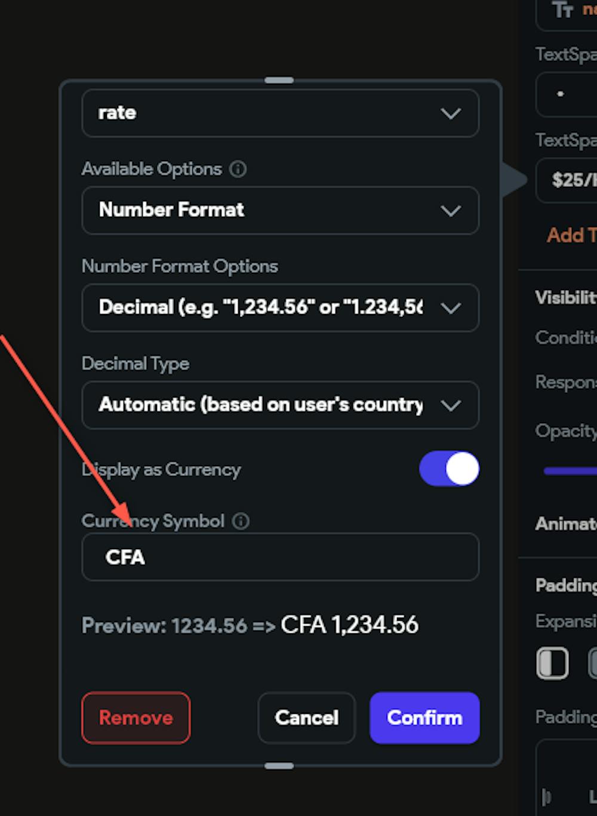Click the Cancel button
597x816 pixels.
coord(306,718)
